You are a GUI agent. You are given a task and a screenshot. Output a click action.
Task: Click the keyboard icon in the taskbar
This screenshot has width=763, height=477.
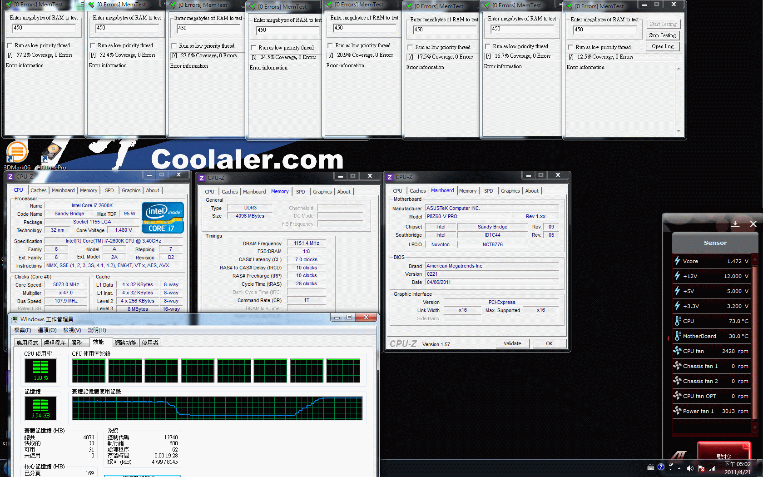click(x=651, y=467)
